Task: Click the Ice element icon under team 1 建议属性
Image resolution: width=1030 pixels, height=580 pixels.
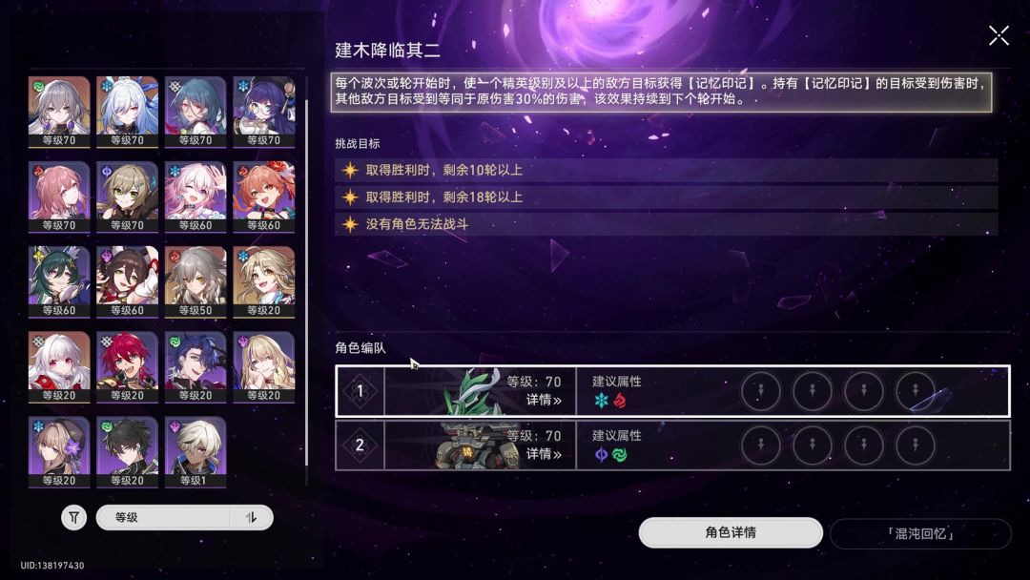Action: (x=601, y=401)
